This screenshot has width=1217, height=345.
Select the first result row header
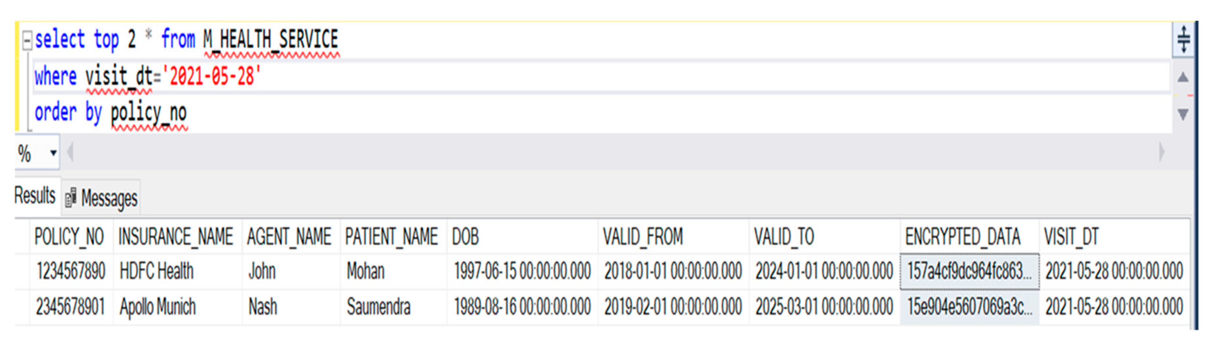coord(22,272)
